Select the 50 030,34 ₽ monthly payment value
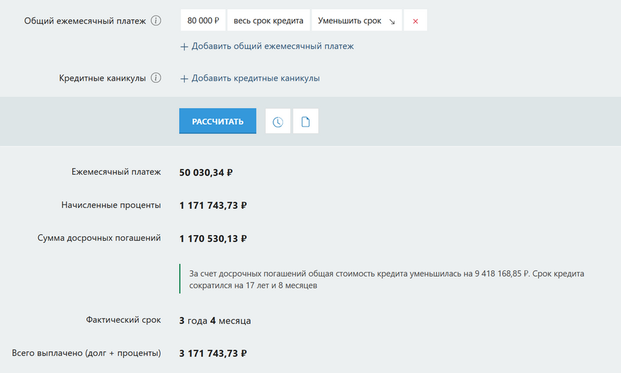The height and width of the screenshot is (373, 621). tap(206, 172)
